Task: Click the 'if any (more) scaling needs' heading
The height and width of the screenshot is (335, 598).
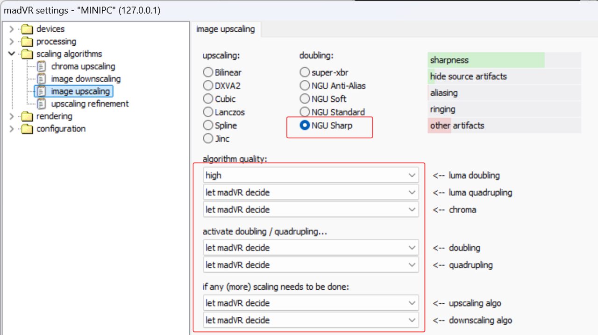Action: (x=276, y=286)
